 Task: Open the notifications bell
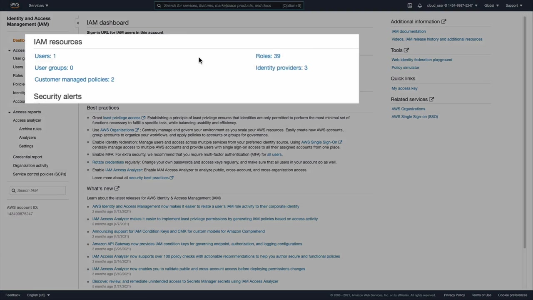[420, 5]
